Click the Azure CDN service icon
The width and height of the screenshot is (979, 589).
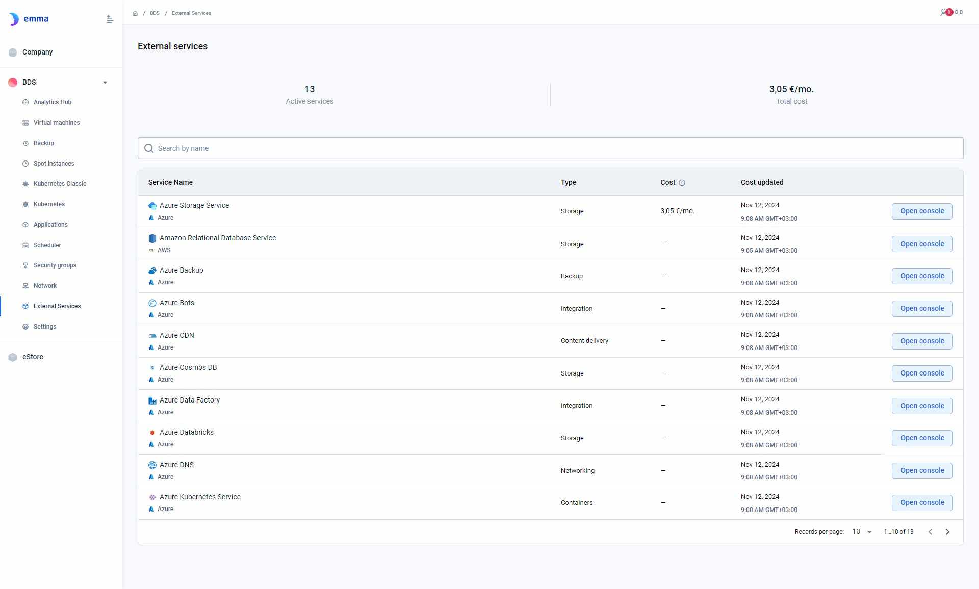(x=152, y=336)
